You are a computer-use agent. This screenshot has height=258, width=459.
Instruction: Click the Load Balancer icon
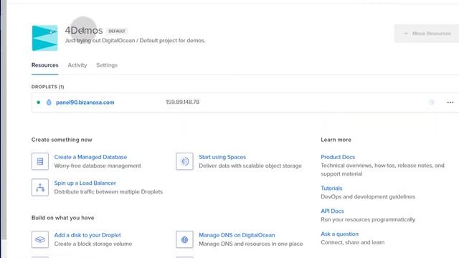tap(40, 188)
